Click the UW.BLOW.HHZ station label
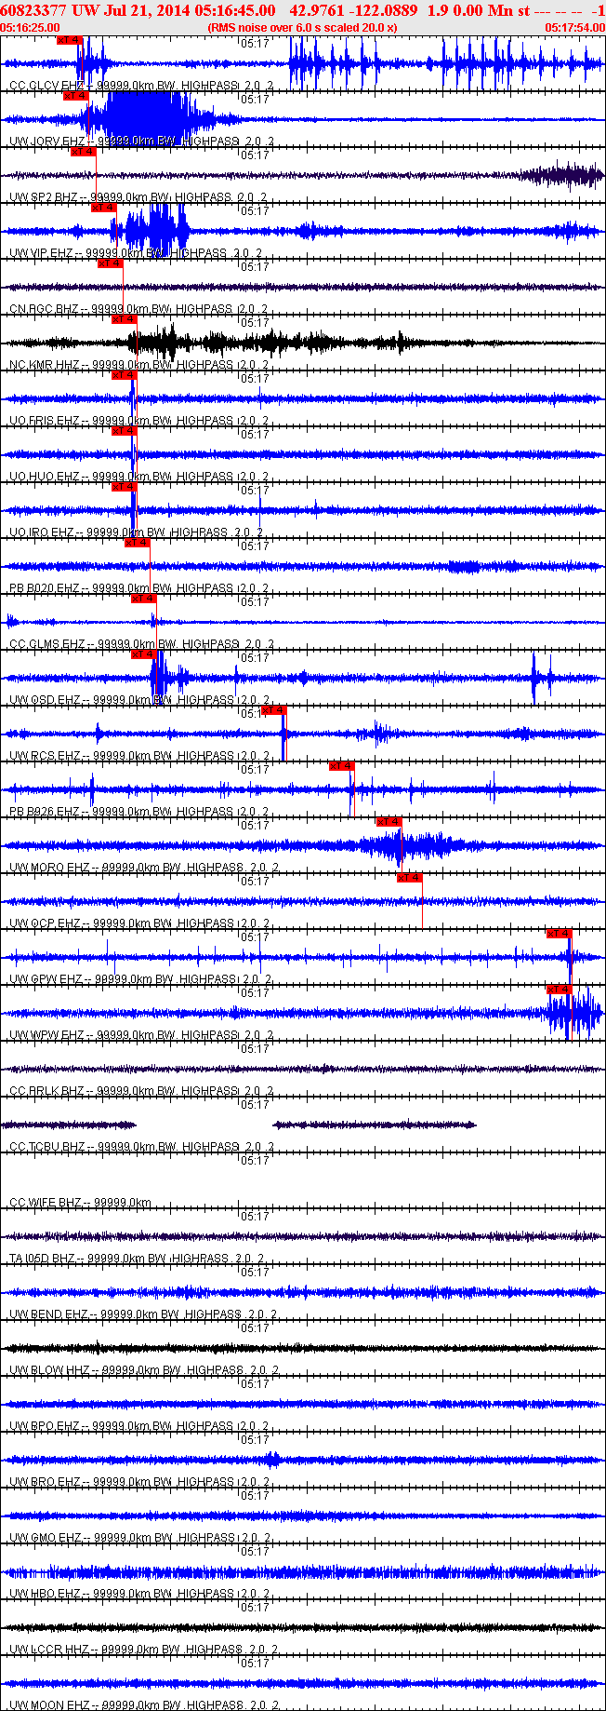The width and height of the screenshot is (606, 1711). (x=50, y=1370)
